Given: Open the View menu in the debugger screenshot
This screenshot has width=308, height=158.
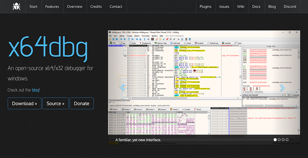Looking at the screenshot, I should click(115, 36).
